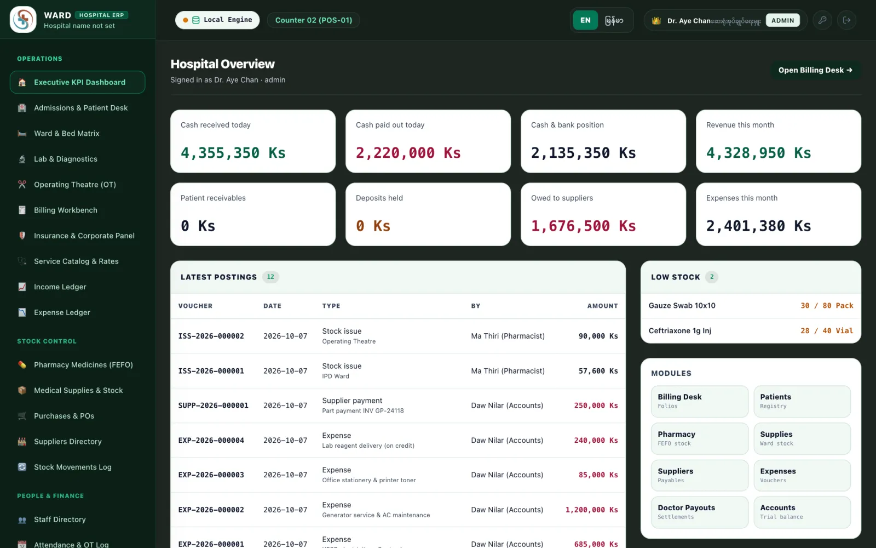Viewport: 876px width, 548px height.
Task: Select voucher SUPP-2026-000001 row
Action: point(398,406)
